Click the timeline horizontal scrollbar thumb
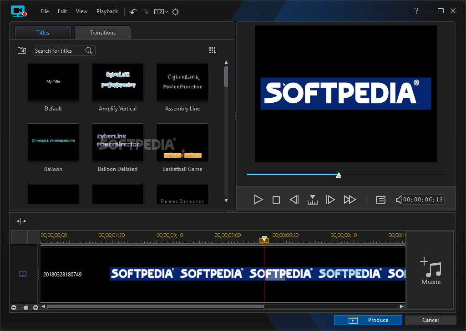 [156, 306]
